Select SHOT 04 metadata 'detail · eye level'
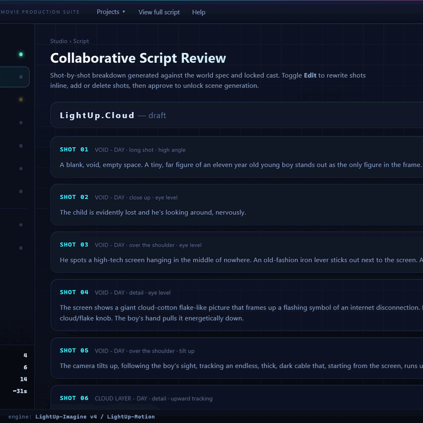423x423 pixels. click(x=150, y=292)
